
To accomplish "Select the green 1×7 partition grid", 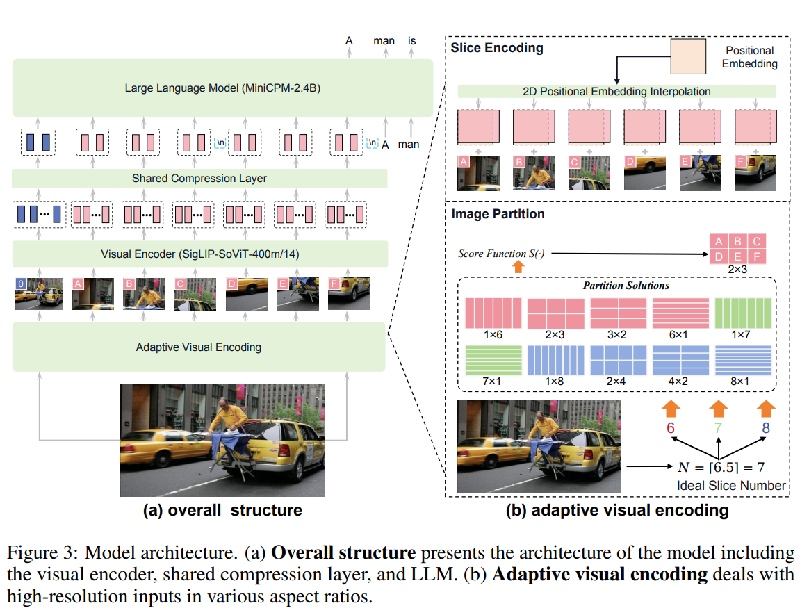I will (x=743, y=313).
